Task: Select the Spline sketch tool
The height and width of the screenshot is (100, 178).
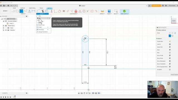Action: [x=25, y=11]
